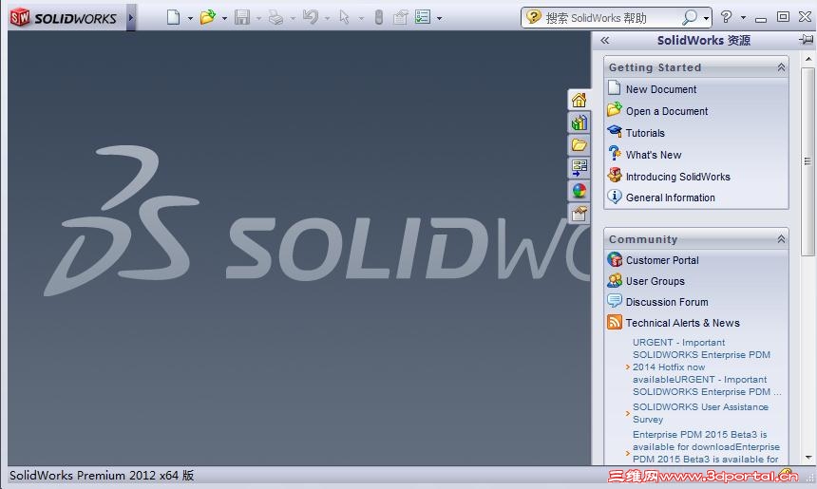Click the Options checklist toolbar icon

[423, 17]
